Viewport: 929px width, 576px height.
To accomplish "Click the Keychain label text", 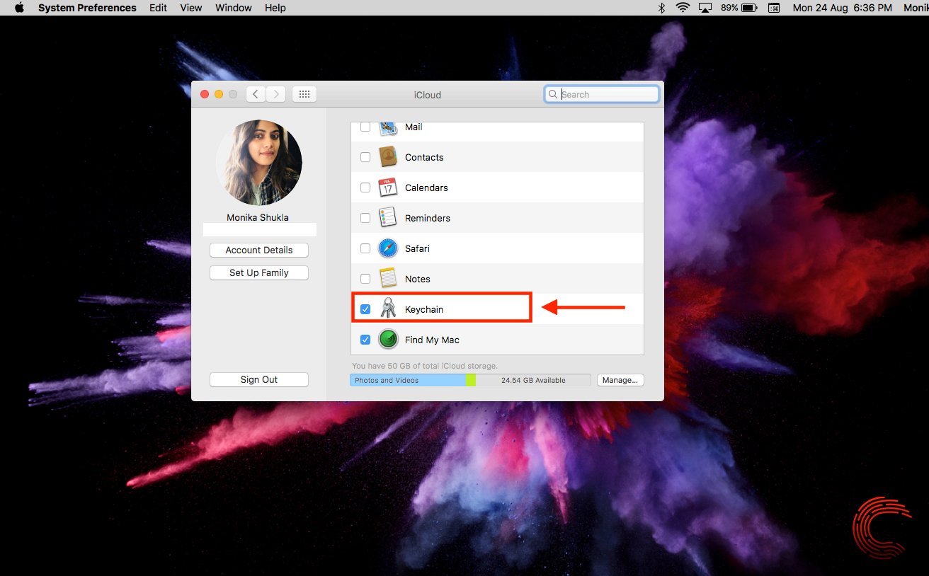I will pos(424,309).
